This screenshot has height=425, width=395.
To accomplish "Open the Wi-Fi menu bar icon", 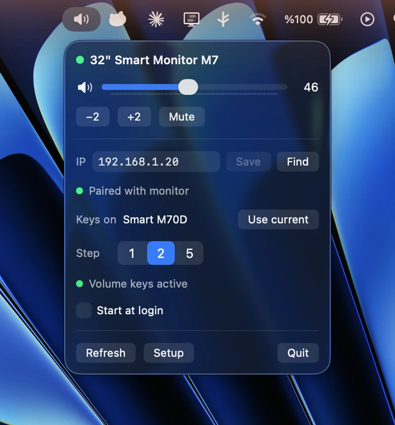I will click(257, 19).
